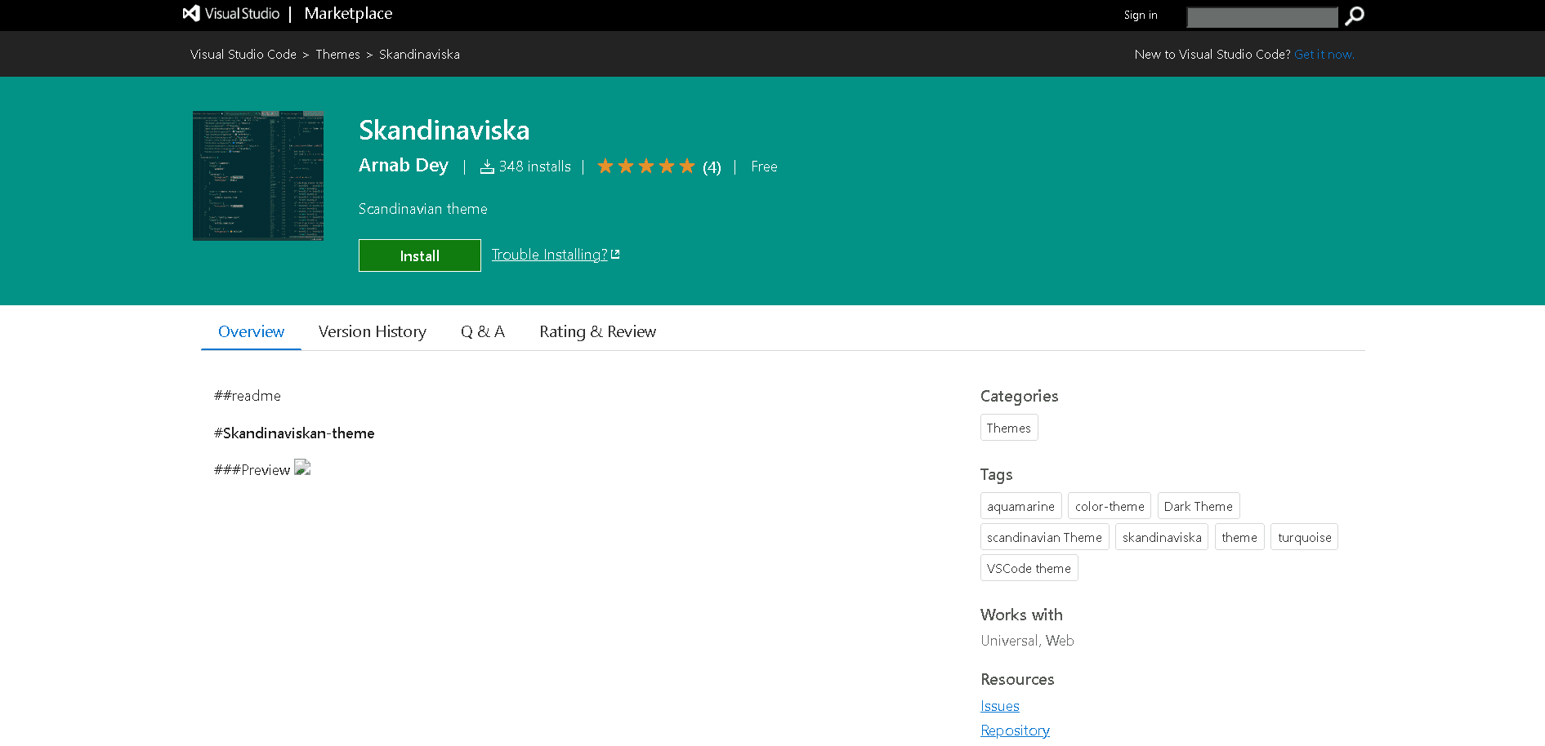The width and height of the screenshot is (1545, 746).
Task: Click the Universal, Web text
Action: click(x=1027, y=641)
